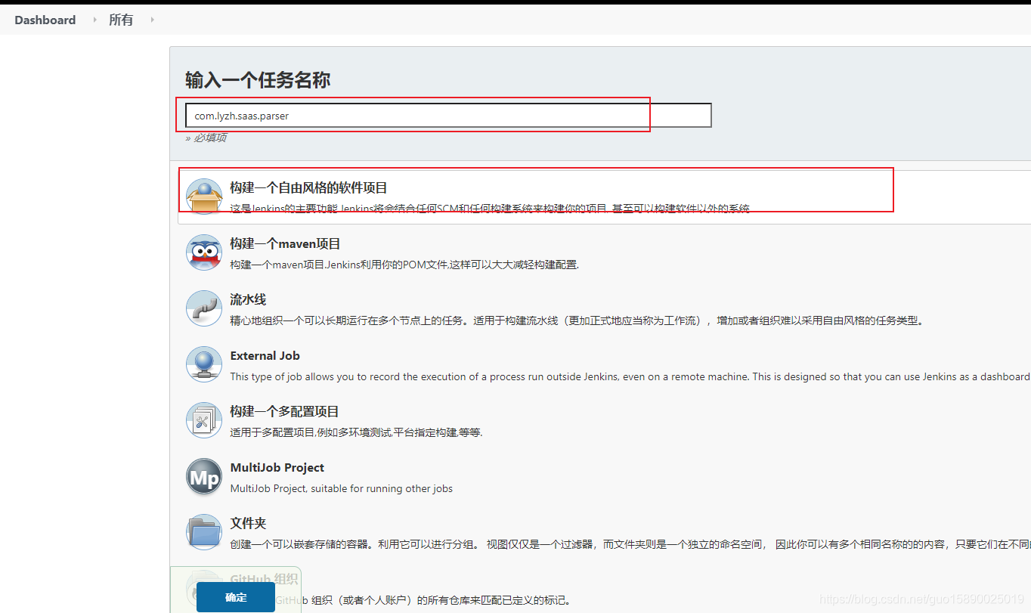Expand the arrow after 所有 breadcrumb
This screenshot has width=1031, height=613.
tap(152, 20)
